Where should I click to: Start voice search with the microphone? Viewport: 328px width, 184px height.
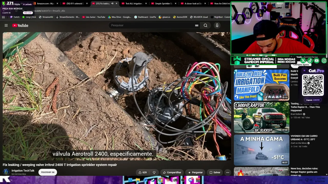click(x=217, y=25)
